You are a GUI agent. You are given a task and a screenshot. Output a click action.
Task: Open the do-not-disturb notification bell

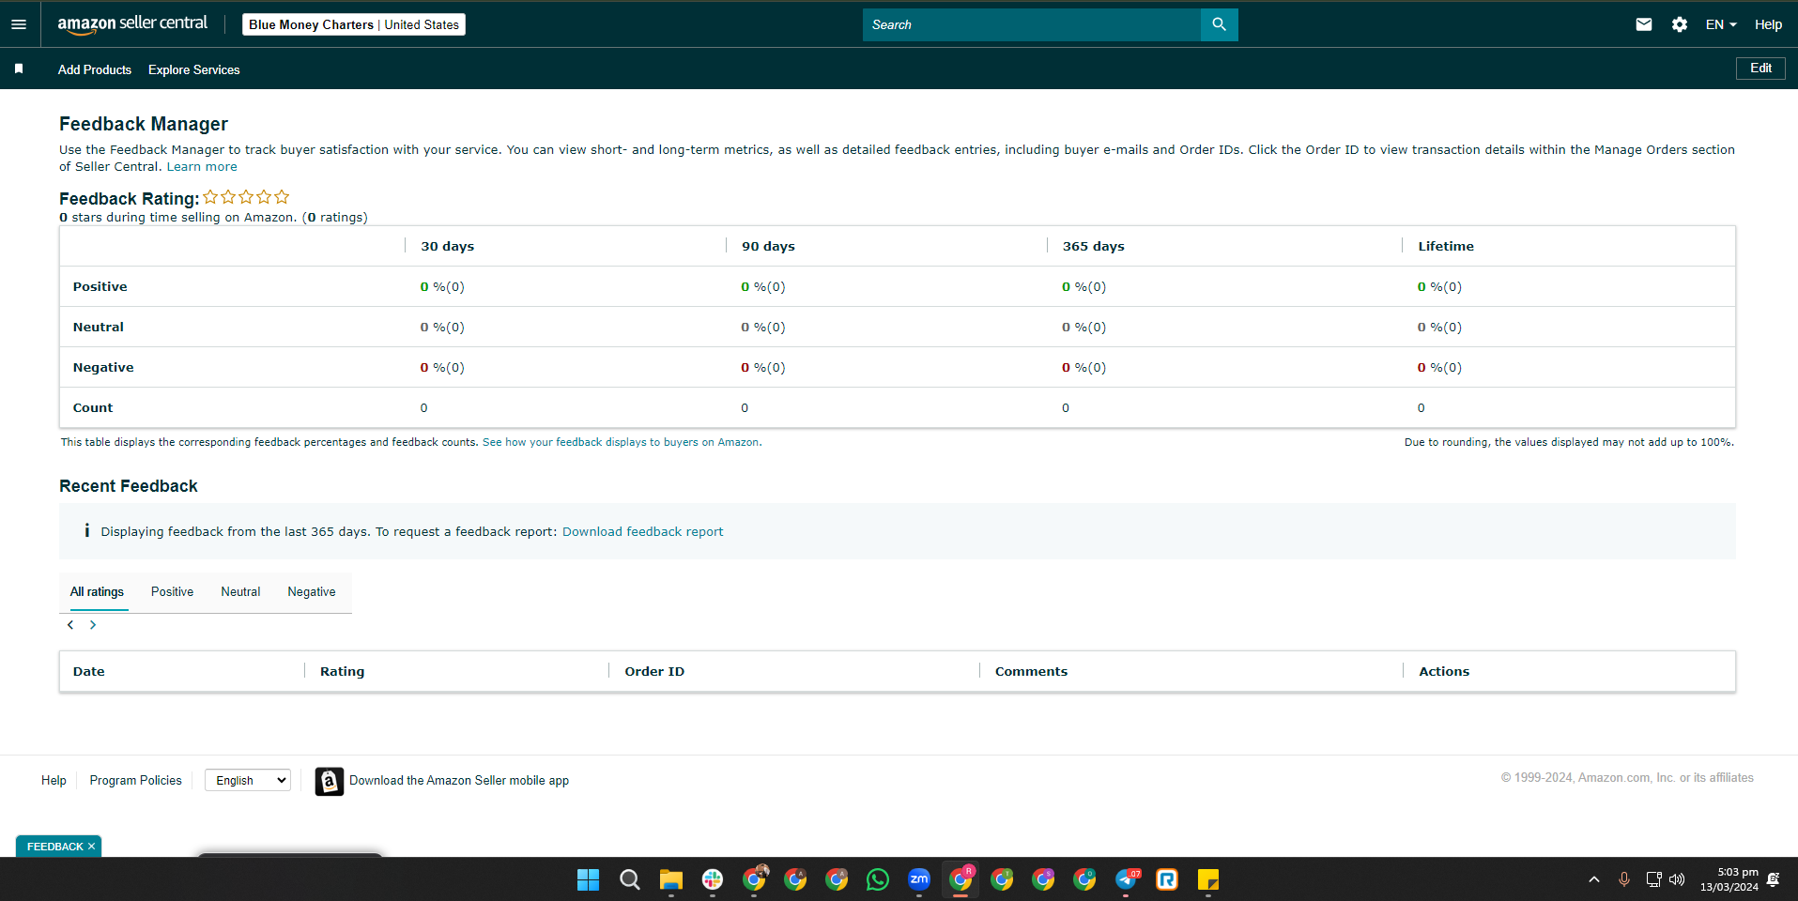click(x=1773, y=879)
